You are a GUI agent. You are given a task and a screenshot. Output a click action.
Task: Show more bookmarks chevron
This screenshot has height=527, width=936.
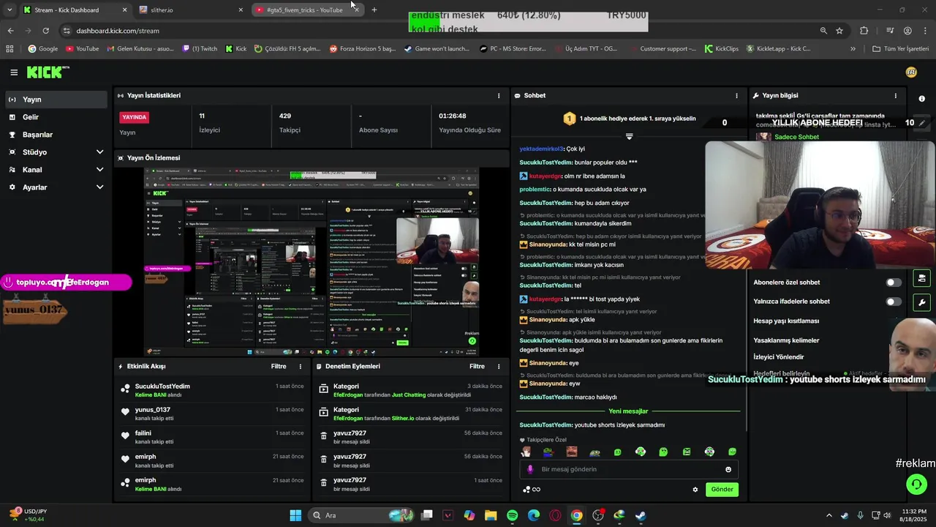853,49
